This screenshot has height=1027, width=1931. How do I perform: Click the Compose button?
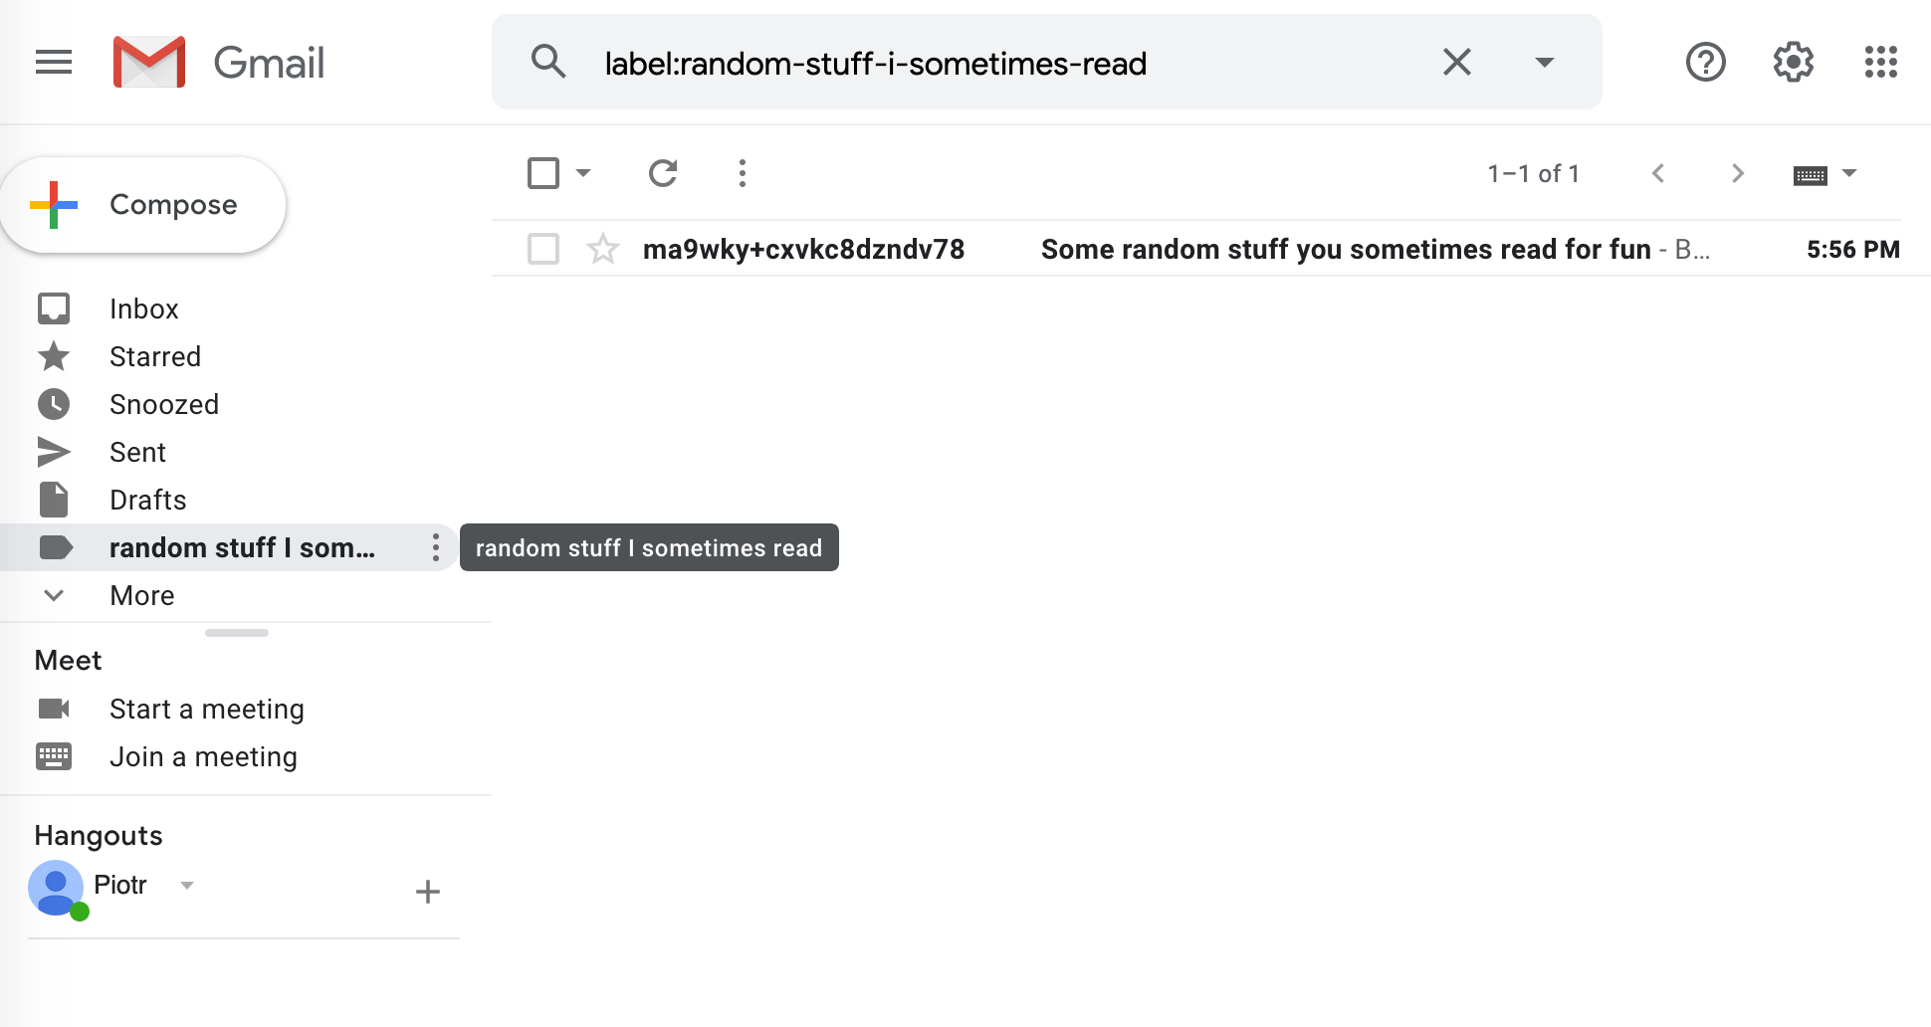[144, 205]
